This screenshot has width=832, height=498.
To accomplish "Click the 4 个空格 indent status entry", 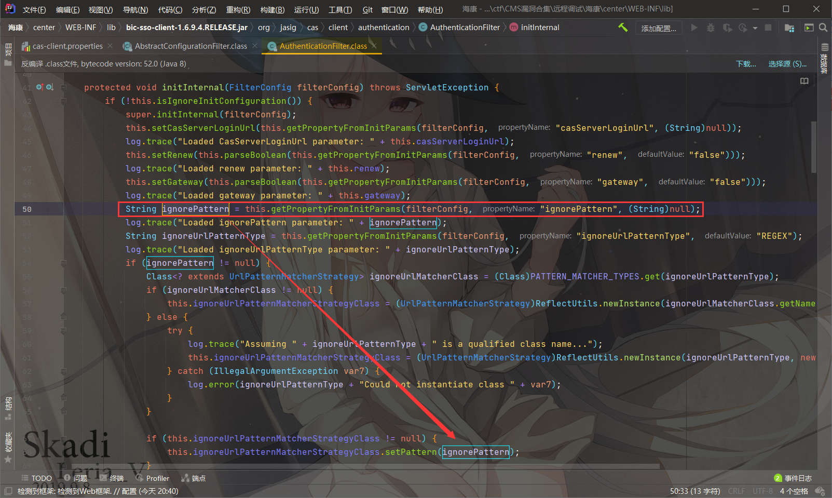I will point(794,491).
